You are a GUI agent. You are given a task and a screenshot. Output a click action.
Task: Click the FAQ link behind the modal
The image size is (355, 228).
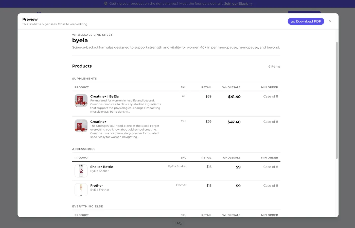coord(178,223)
